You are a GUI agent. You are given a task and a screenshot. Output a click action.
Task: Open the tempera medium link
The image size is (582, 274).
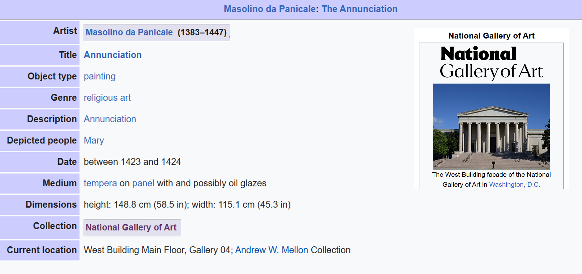pos(100,183)
